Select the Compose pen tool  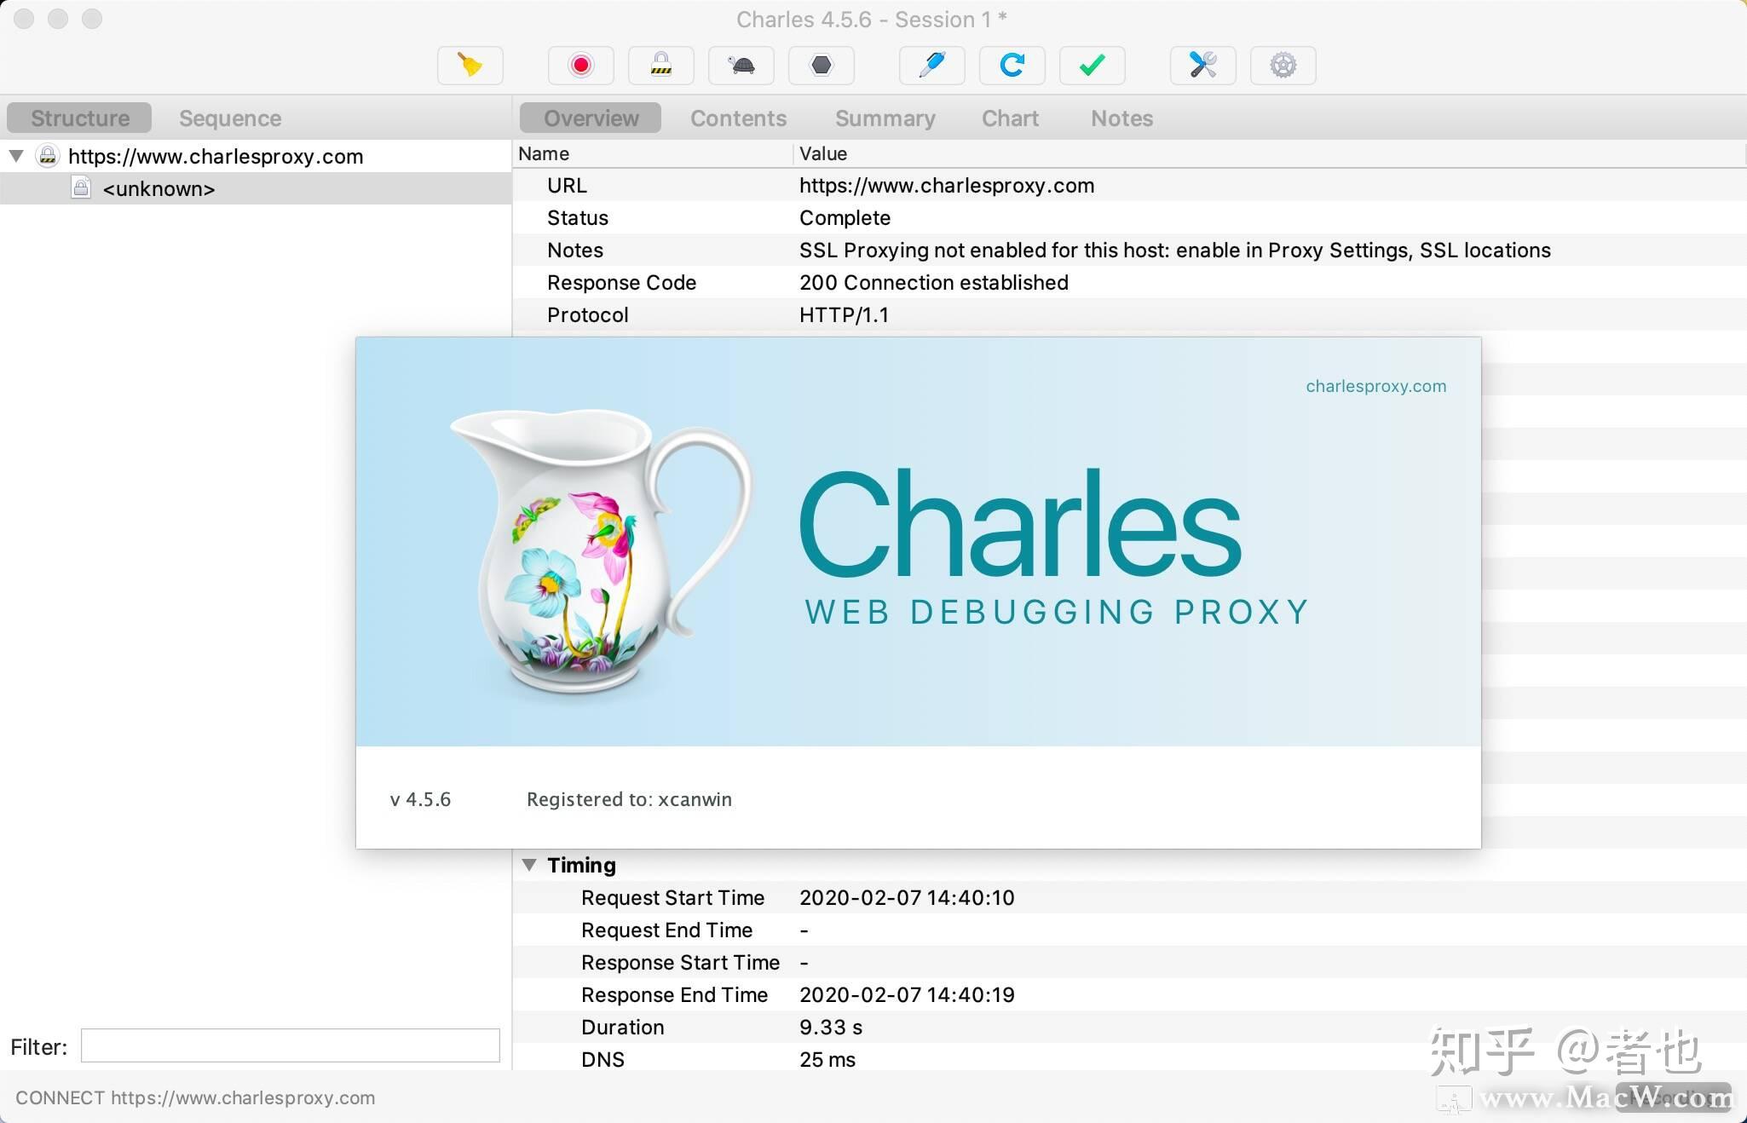tap(931, 65)
